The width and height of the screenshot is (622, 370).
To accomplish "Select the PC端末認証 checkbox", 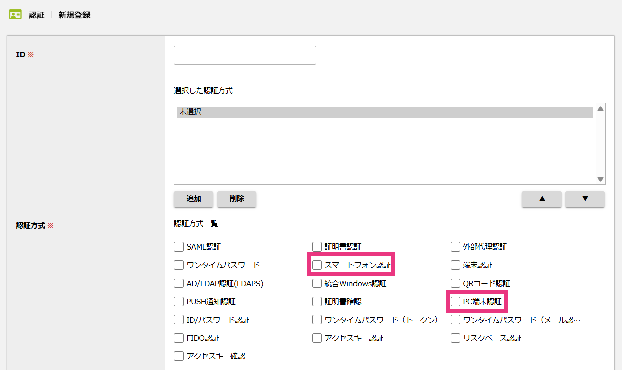I will tap(455, 301).
